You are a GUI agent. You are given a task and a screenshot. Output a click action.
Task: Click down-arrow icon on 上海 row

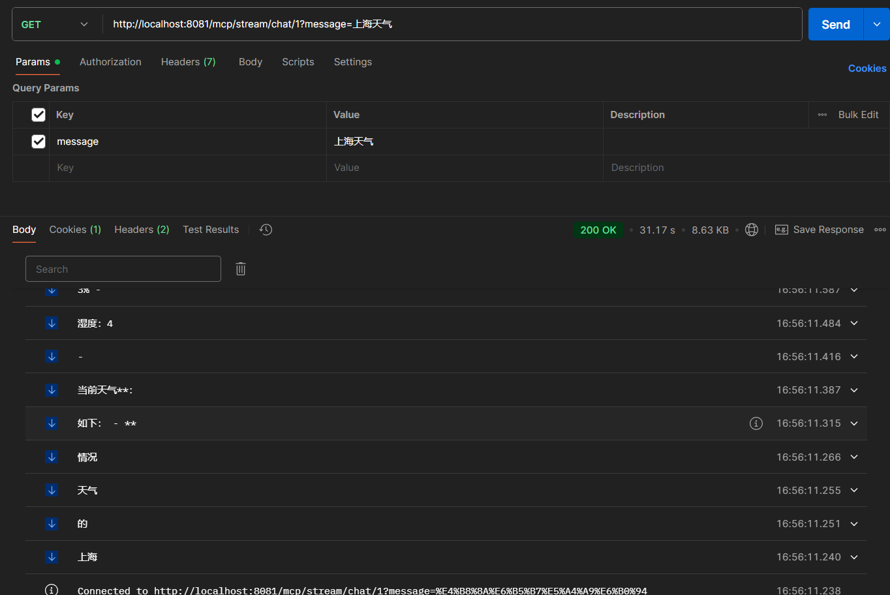(52, 557)
